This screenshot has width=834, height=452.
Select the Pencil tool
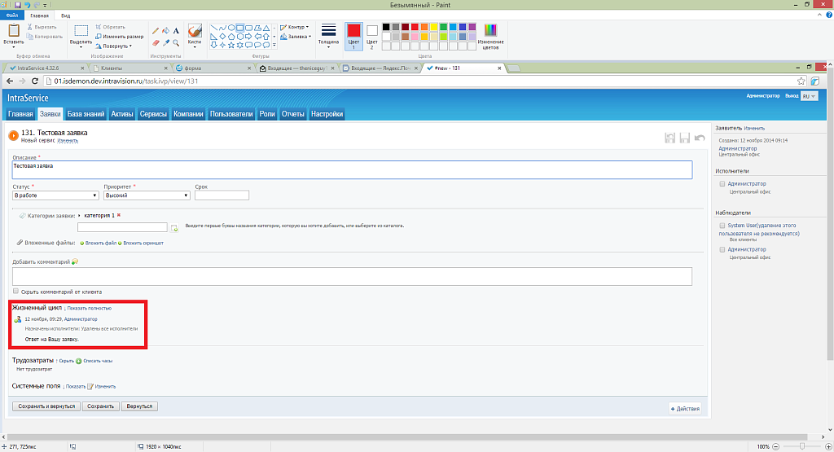tap(155, 30)
